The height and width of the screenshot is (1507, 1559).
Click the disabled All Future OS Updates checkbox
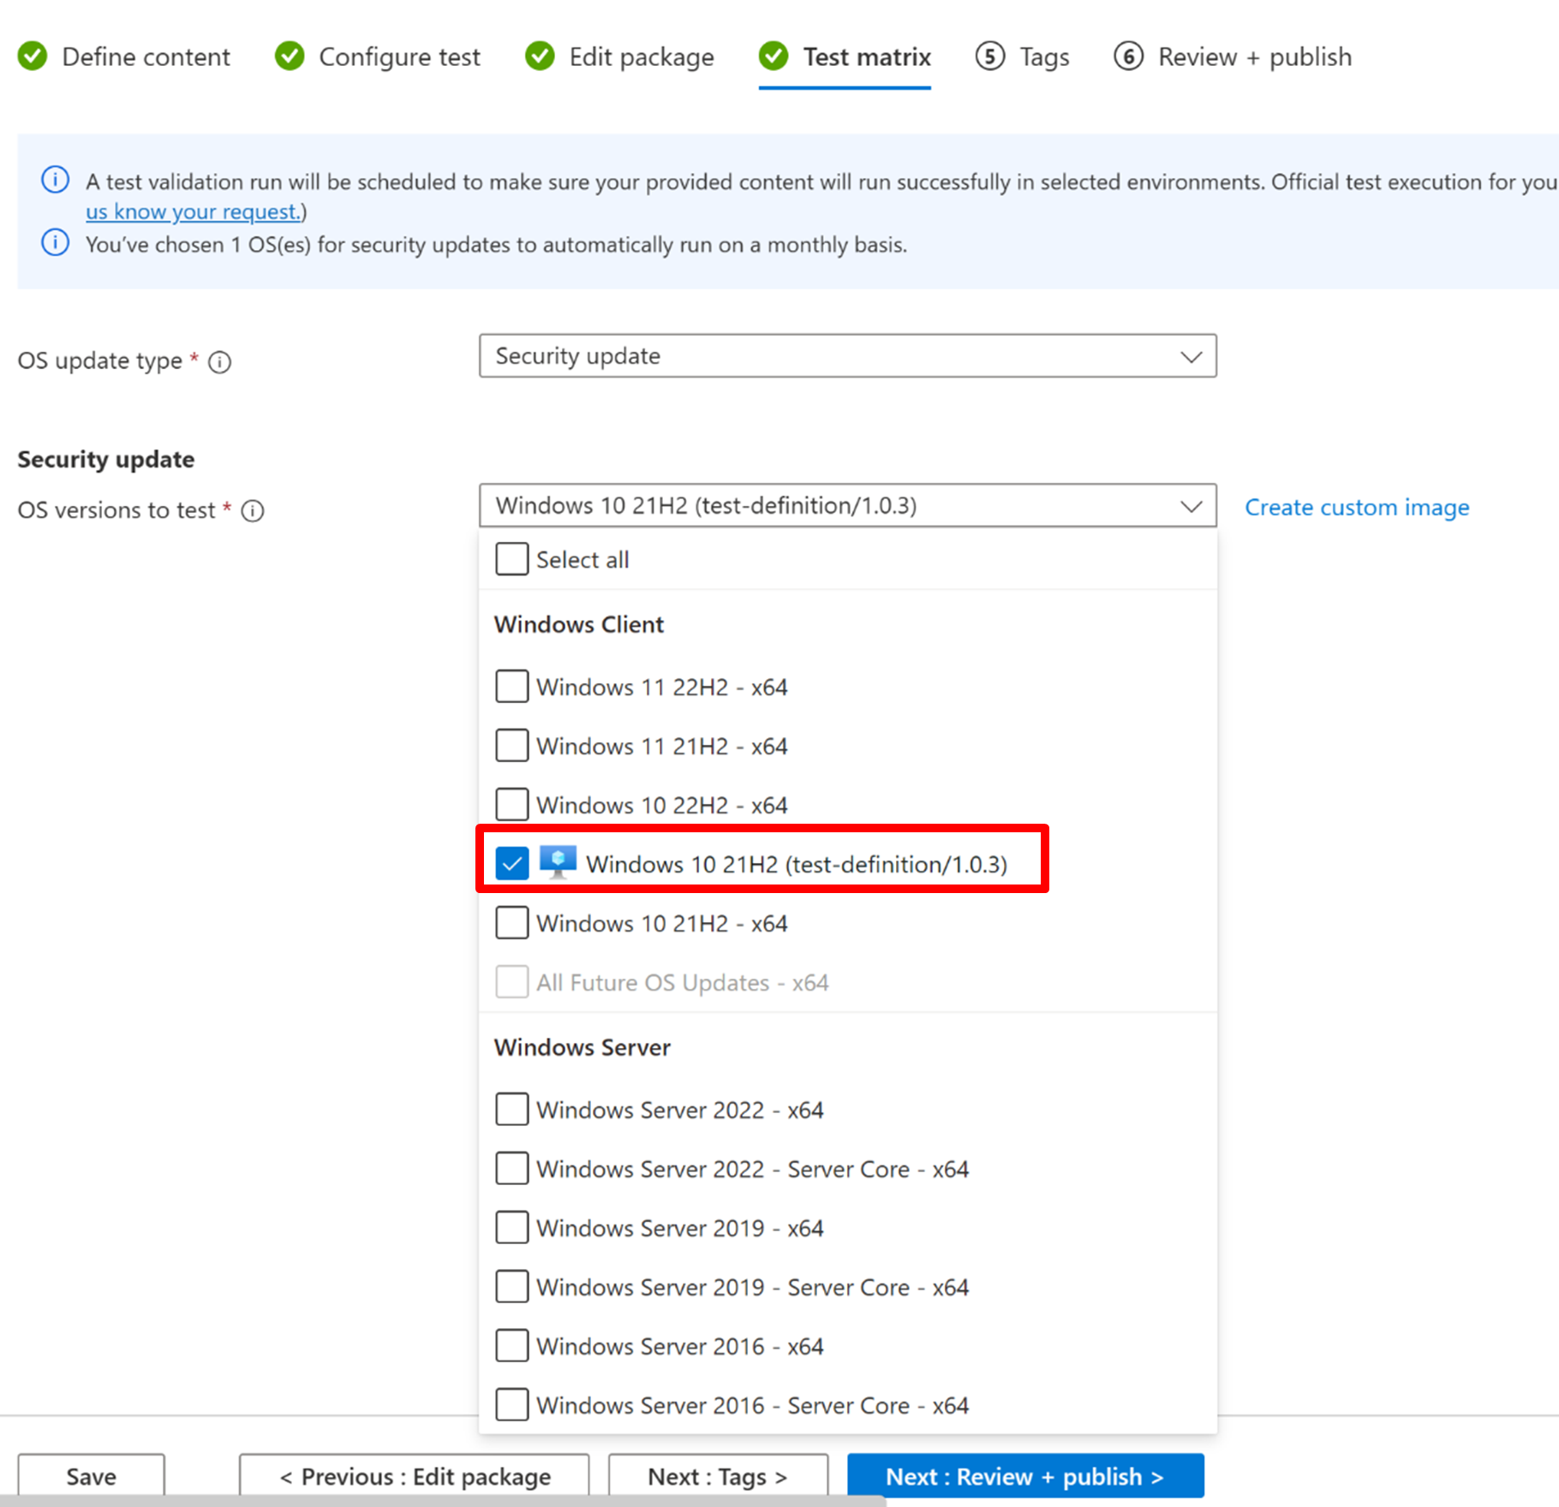512,982
